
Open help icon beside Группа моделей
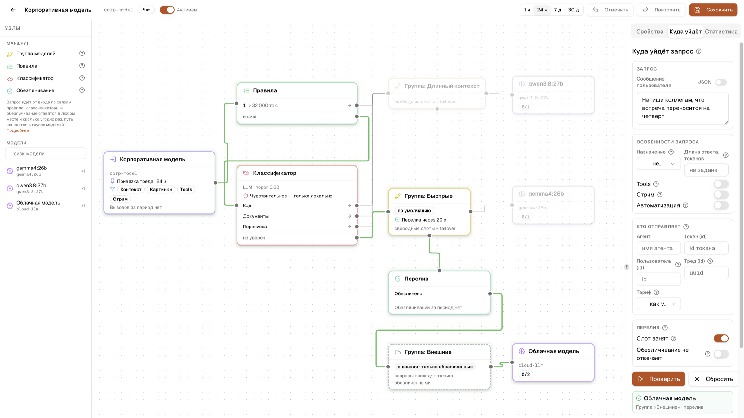[x=82, y=53]
